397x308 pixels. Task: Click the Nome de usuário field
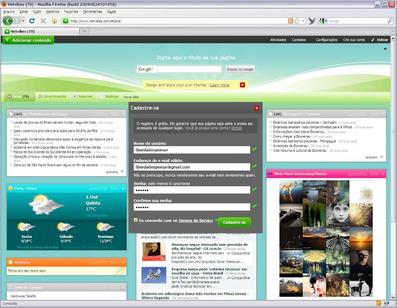click(192, 150)
